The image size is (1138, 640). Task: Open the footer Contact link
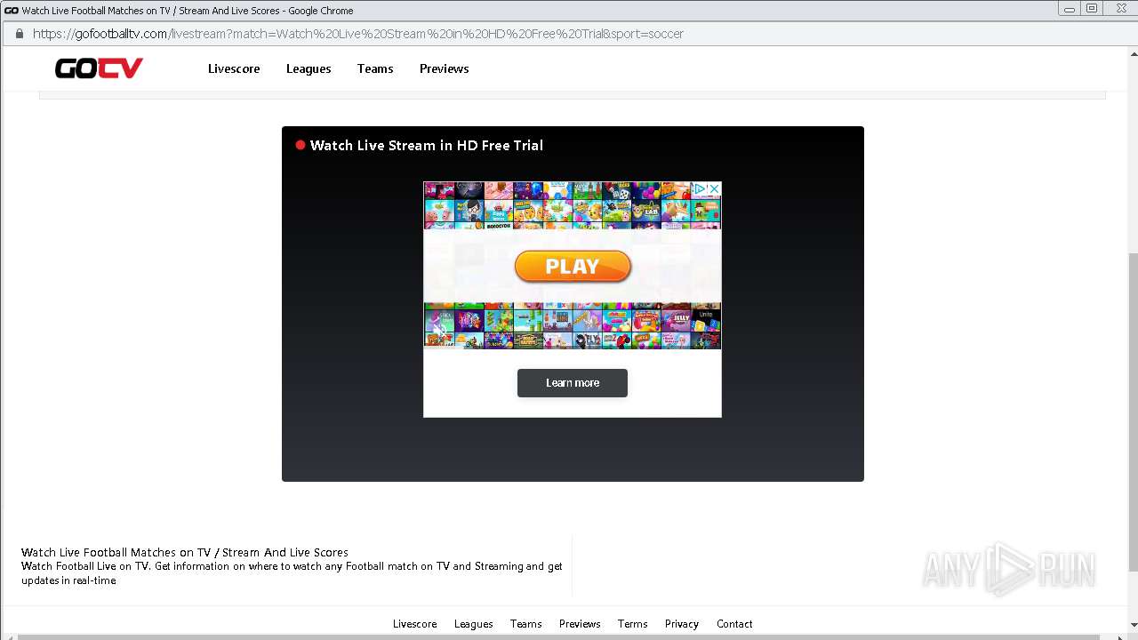click(734, 624)
